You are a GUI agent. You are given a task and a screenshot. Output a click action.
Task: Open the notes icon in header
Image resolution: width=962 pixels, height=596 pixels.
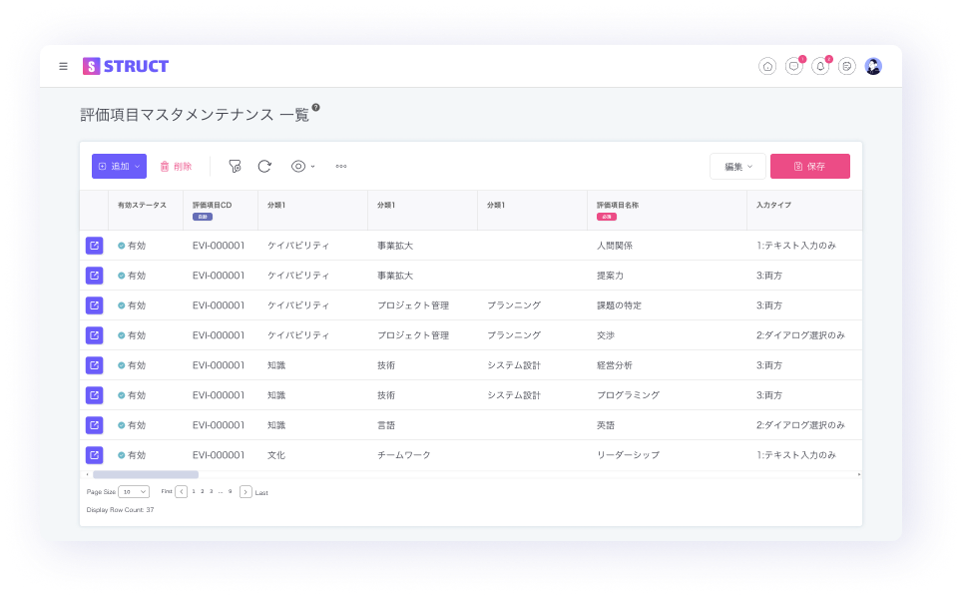point(847,66)
